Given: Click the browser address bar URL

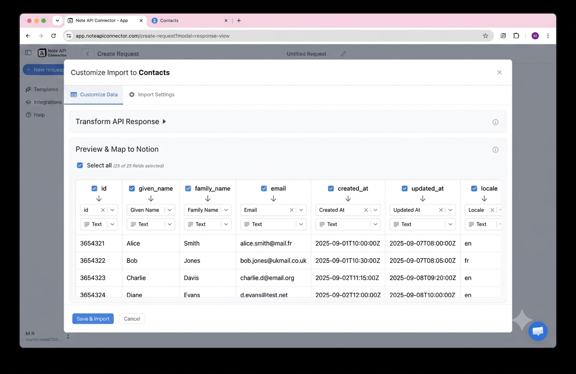Looking at the screenshot, I should click(x=153, y=36).
